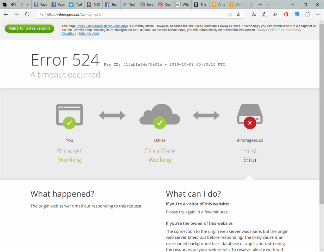Set these tabs aside
This screenshot has height=252, width=324.
click(13, 4)
